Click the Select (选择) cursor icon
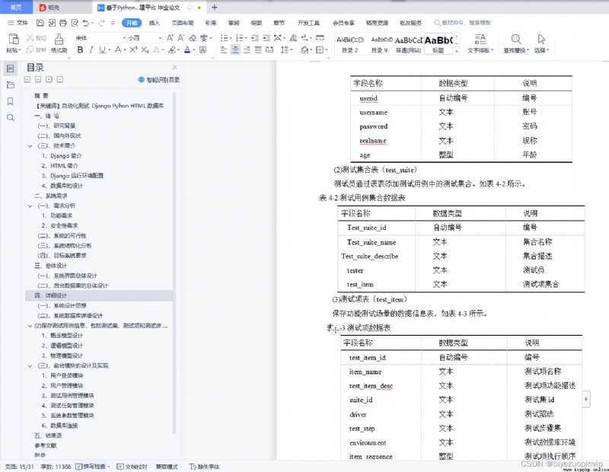Screen dimensions: 609x472 tap(541, 39)
